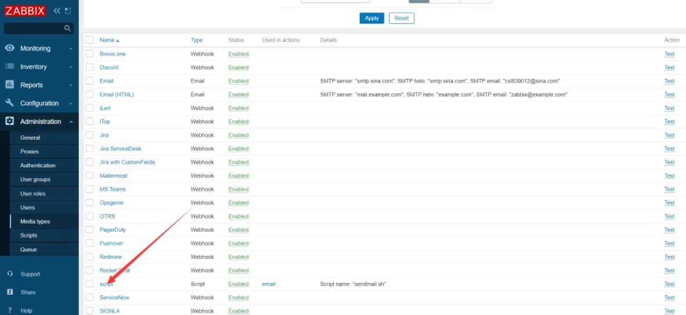This screenshot has width=686, height=315.
Task: Open the OTRS media type link
Action: tap(107, 216)
